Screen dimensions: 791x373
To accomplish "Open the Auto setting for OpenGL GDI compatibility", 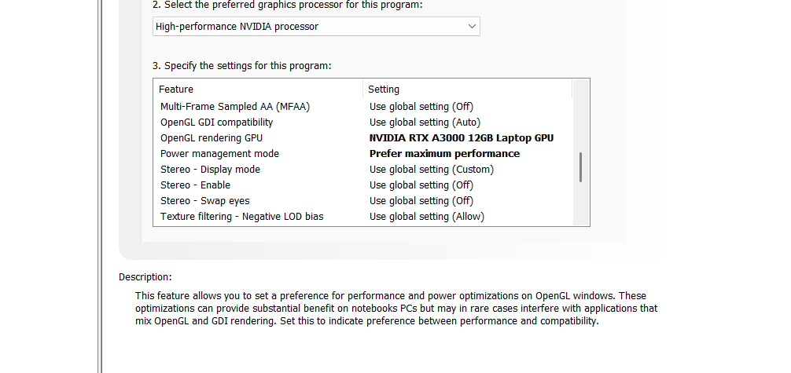I will pyautogui.click(x=425, y=123).
